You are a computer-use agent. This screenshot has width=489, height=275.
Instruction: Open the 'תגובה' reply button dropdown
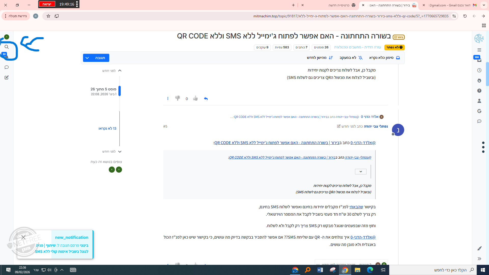pyautogui.click(x=87, y=58)
